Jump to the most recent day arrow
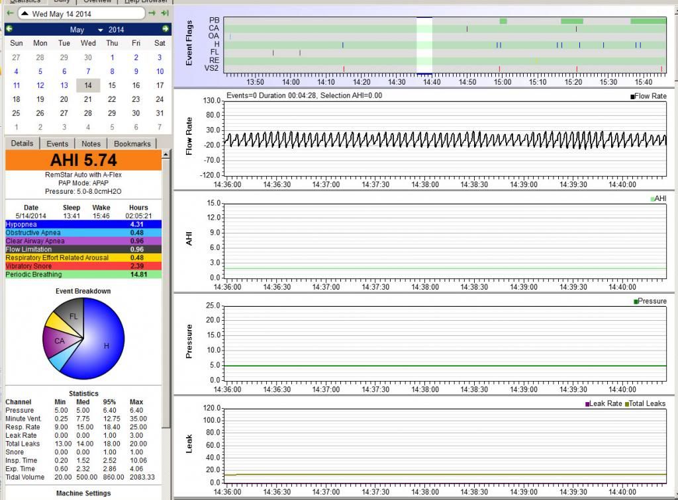678x500 pixels. (x=165, y=13)
